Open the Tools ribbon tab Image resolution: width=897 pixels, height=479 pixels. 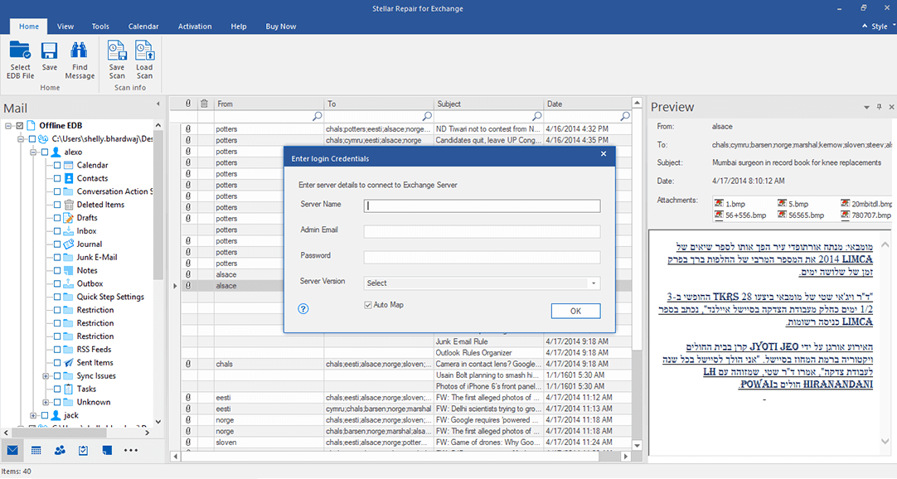tap(100, 27)
